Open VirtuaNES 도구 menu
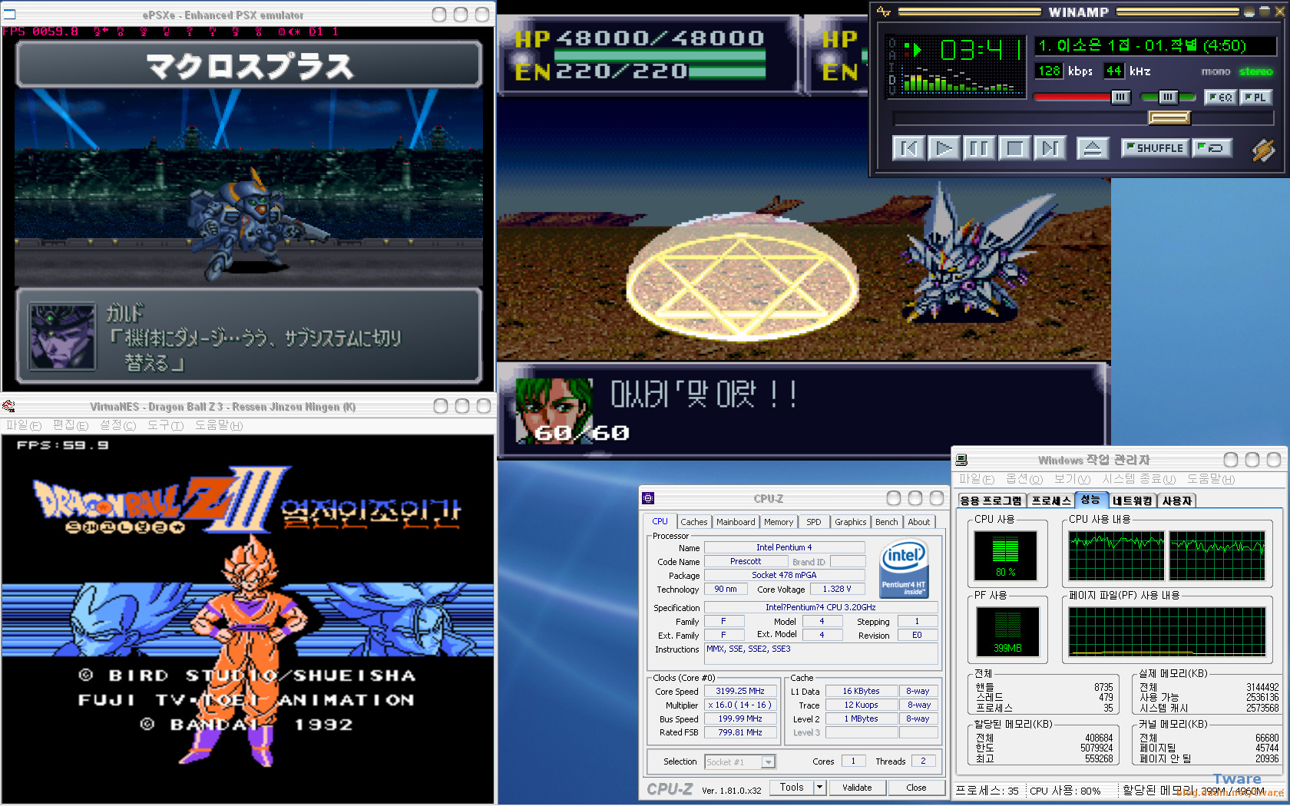 (x=165, y=425)
